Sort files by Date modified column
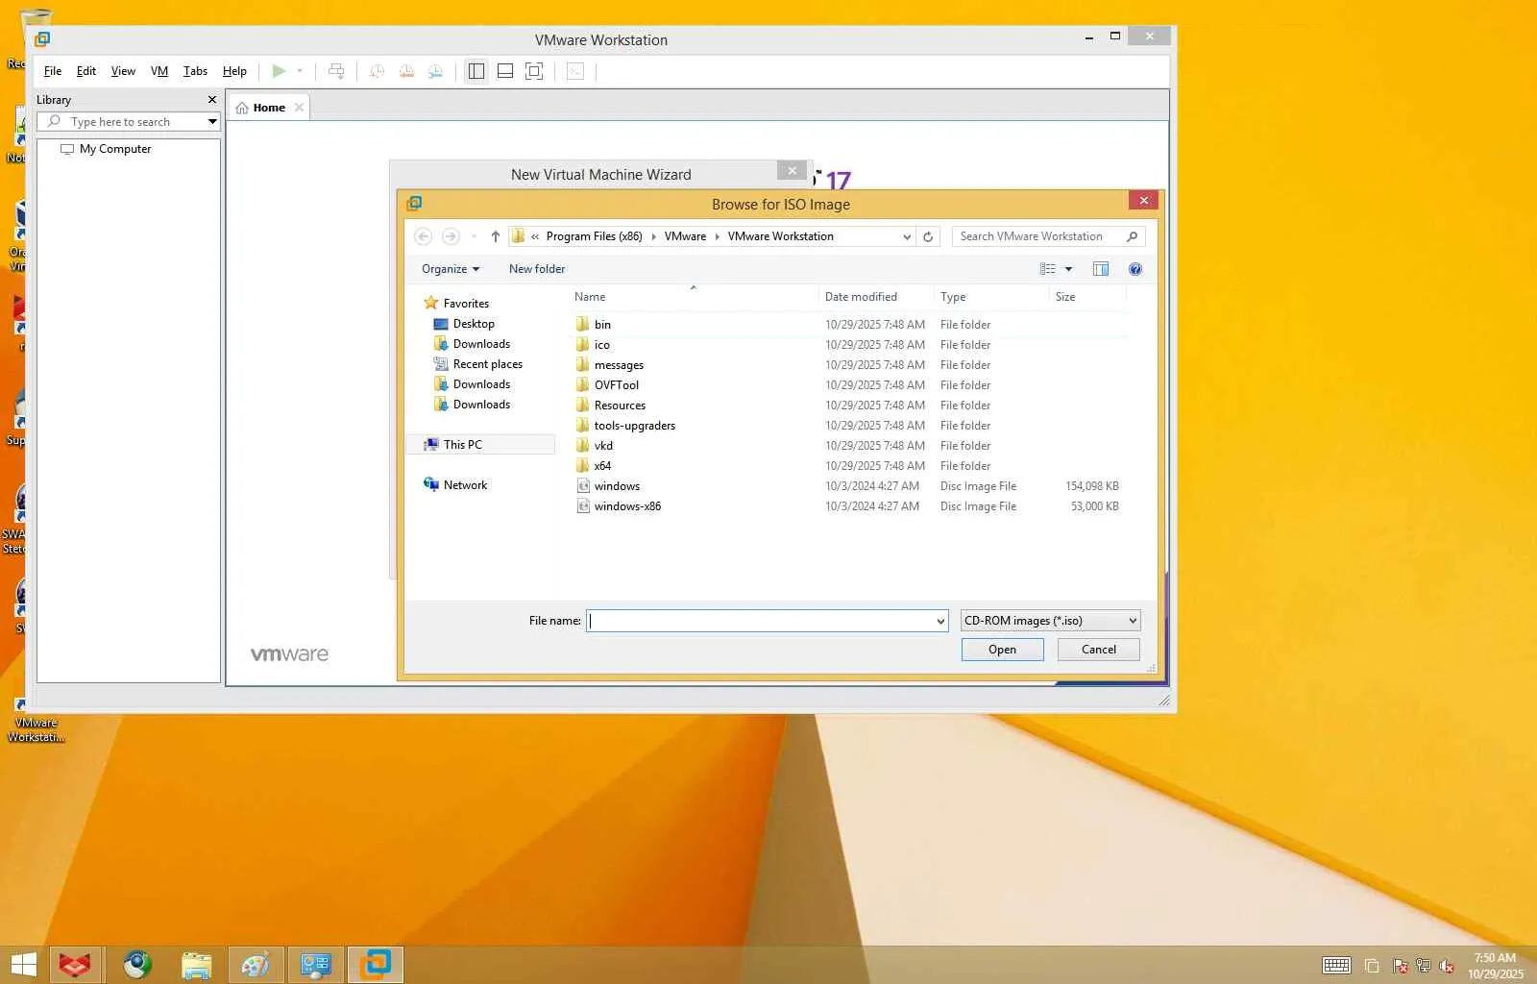The width and height of the screenshot is (1537, 984). coord(876,297)
